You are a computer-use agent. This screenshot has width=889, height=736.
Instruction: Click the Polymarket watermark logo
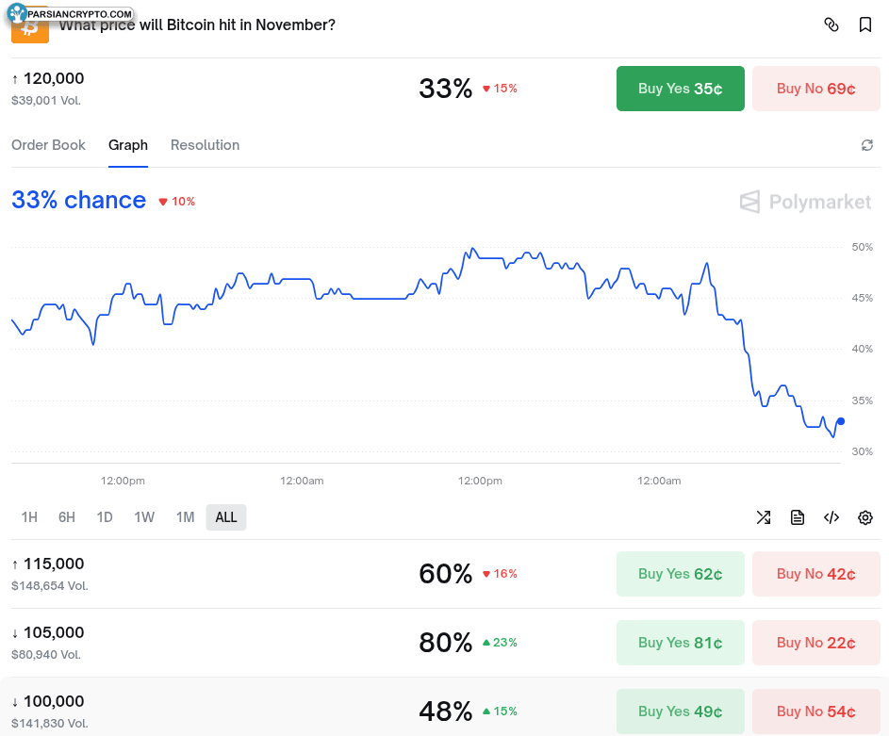click(805, 202)
